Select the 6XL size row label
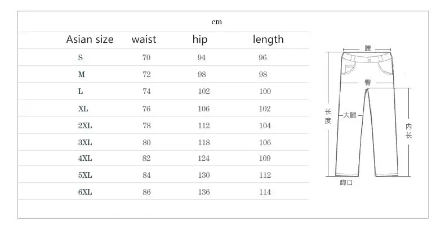The height and width of the screenshot is (225, 445). tap(85, 192)
